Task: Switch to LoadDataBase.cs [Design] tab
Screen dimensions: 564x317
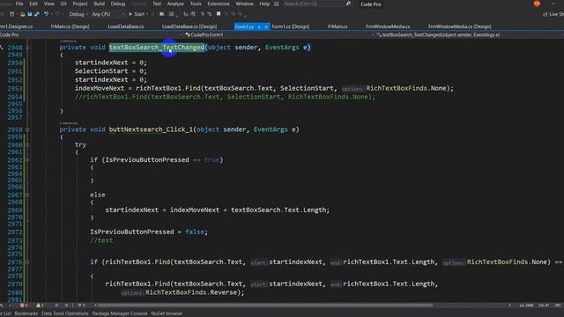Action: pyautogui.click(x=189, y=26)
